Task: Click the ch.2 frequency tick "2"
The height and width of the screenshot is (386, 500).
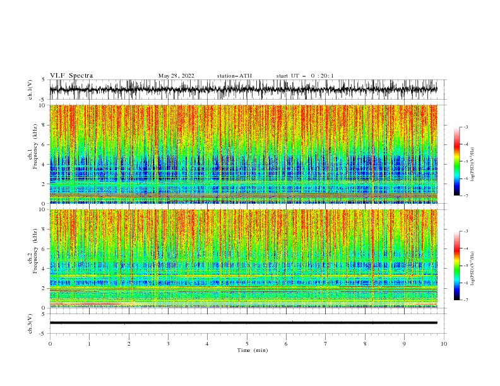Action: 45,288
